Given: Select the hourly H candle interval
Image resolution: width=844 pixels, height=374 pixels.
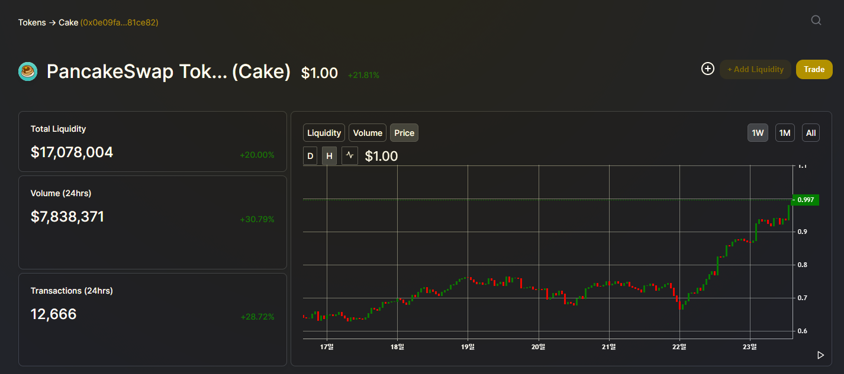Looking at the screenshot, I should pyautogui.click(x=329, y=156).
